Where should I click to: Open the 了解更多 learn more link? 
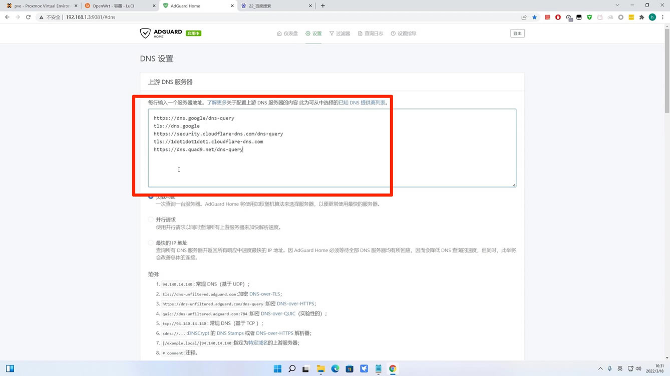tap(217, 102)
